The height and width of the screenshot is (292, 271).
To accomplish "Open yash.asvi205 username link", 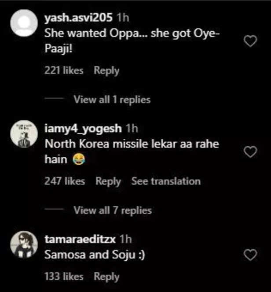I will (78, 18).
